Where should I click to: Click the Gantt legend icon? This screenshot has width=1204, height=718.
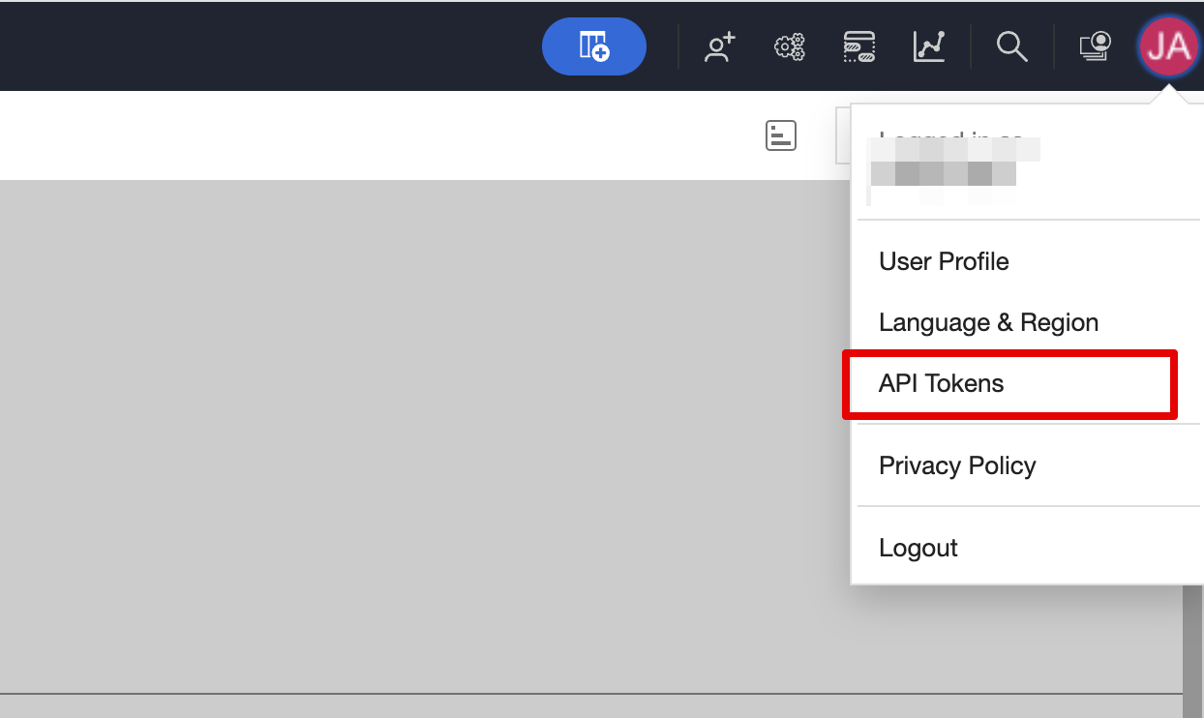point(780,135)
